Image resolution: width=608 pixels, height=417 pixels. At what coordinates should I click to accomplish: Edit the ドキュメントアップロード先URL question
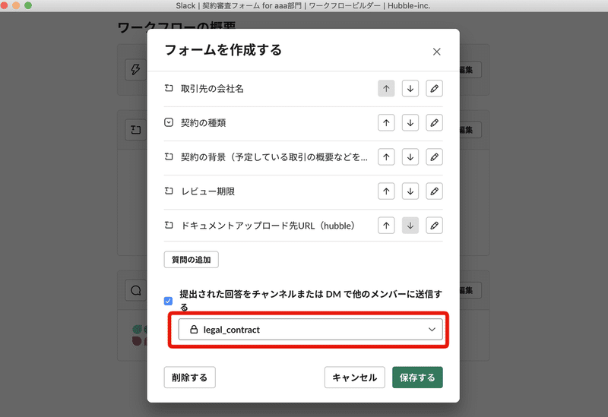click(x=434, y=226)
